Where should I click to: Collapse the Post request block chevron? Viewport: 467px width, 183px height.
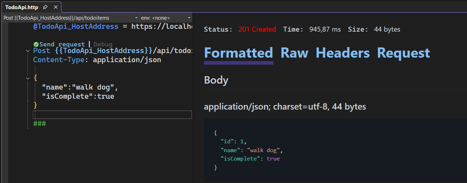click(x=28, y=51)
